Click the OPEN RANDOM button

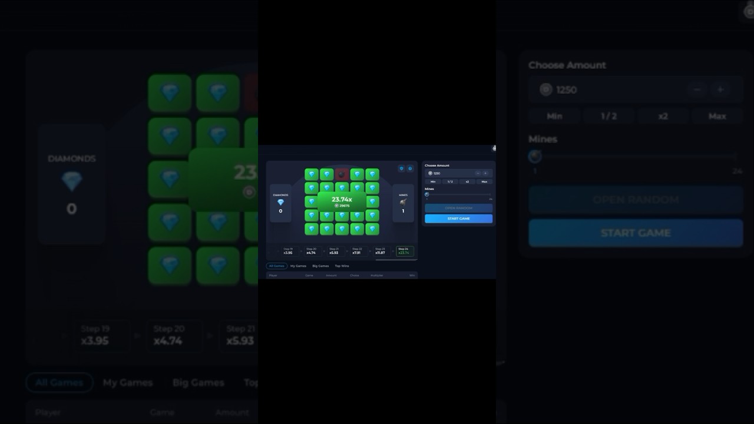tap(458, 208)
